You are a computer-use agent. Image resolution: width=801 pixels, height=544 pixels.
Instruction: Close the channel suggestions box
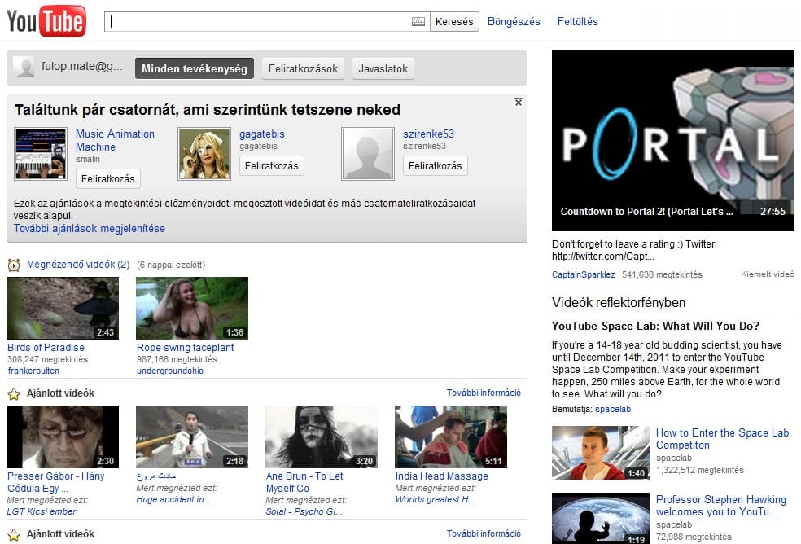518,103
